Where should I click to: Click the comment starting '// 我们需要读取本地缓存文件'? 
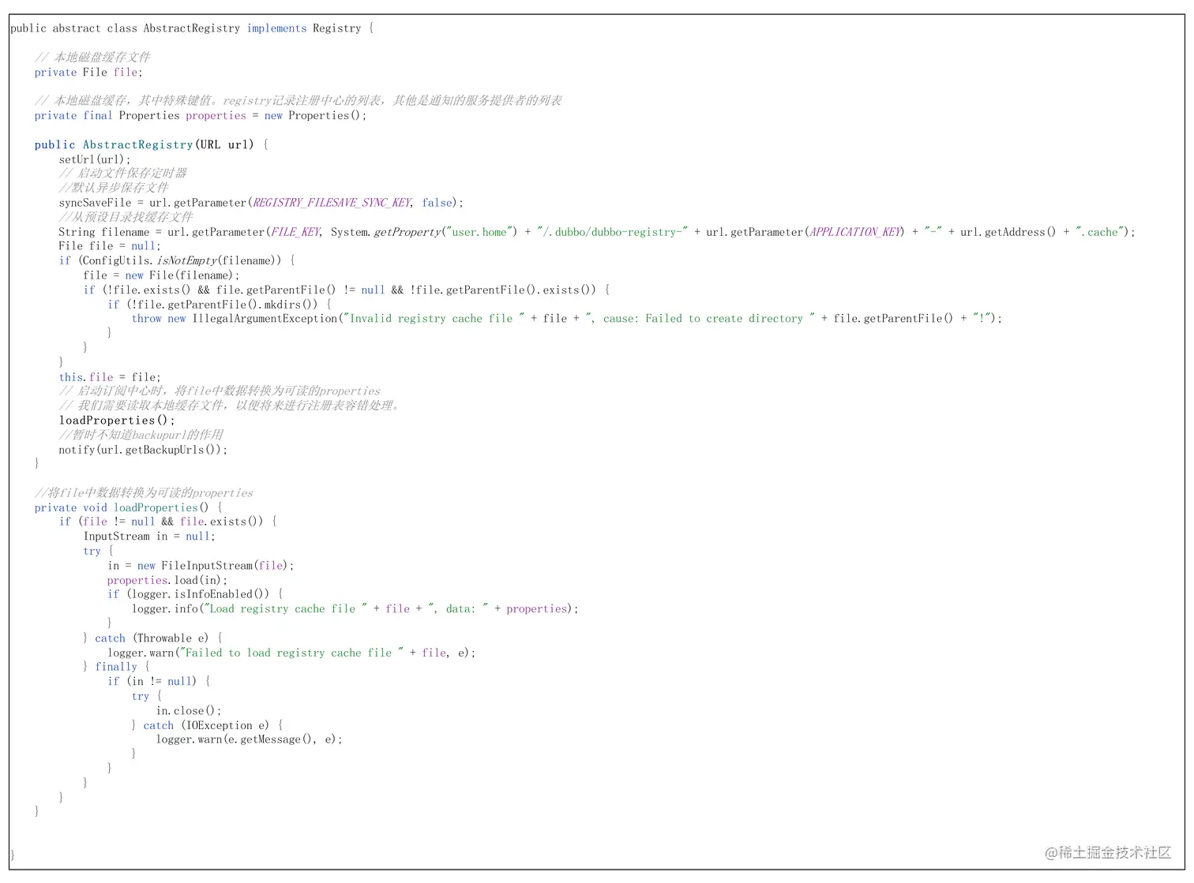(x=231, y=406)
